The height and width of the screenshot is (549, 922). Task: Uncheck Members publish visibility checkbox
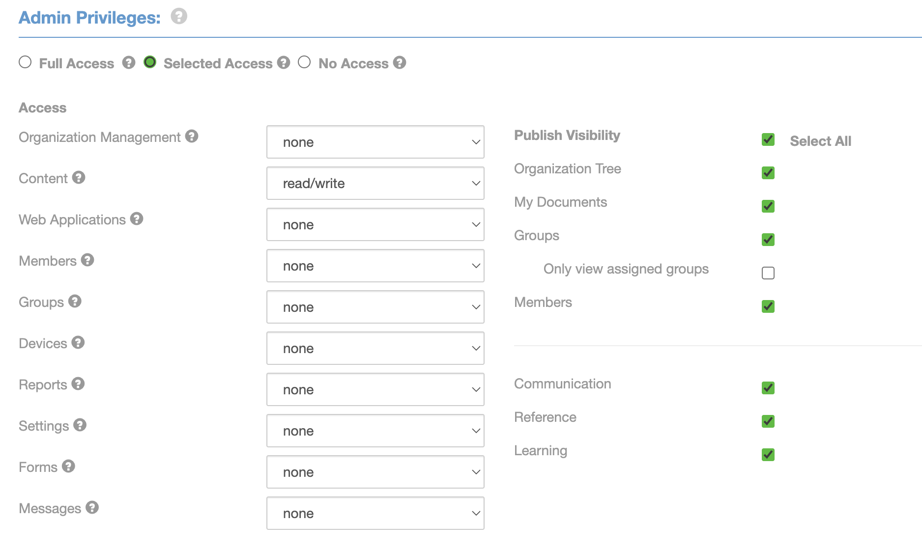[768, 306]
